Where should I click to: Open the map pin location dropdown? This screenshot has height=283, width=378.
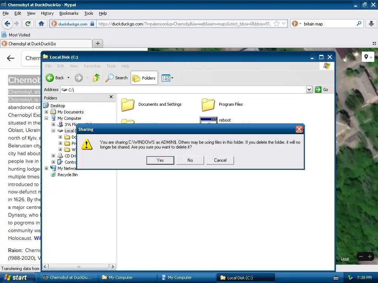click(x=368, y=57)
